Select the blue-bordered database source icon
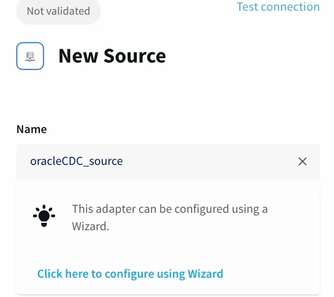 tap(30, 56)
